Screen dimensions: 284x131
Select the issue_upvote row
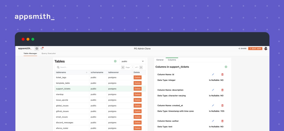click(100, 100)
